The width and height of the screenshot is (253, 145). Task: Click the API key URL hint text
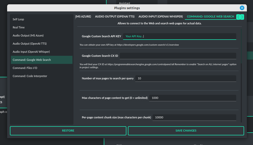click(129, 45)
